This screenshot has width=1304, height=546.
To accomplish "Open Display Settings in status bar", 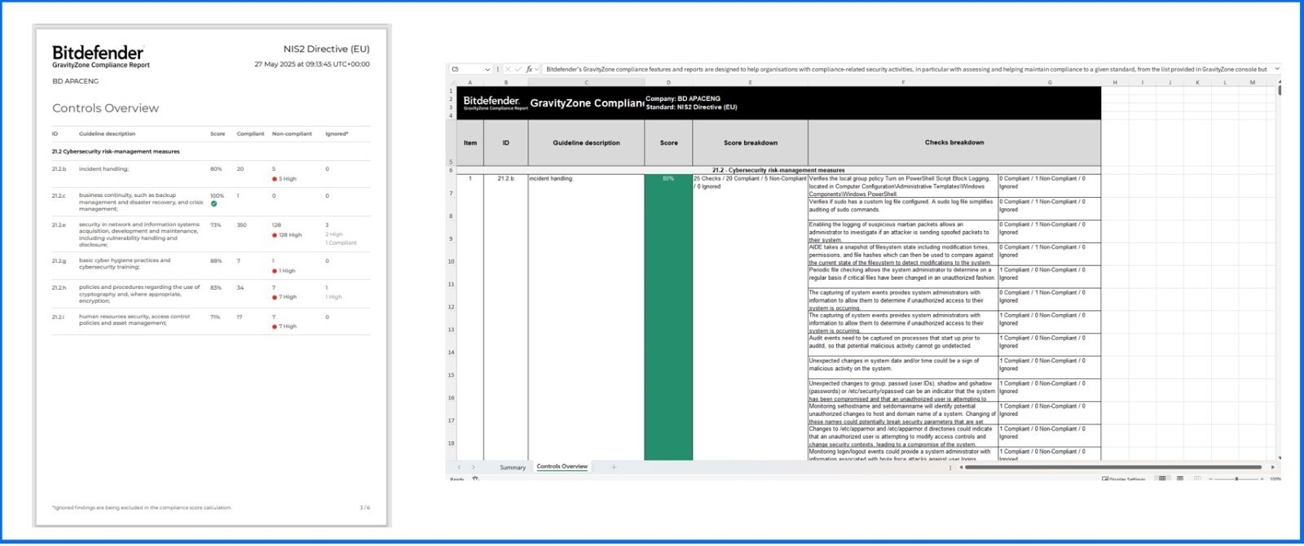I will pos(1124,479).
